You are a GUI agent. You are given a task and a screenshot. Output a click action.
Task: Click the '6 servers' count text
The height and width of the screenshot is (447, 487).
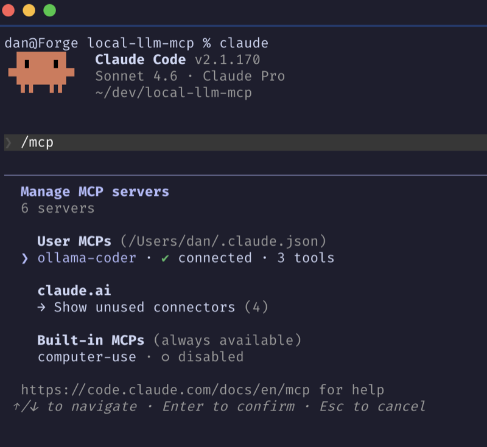pos(57,209)
